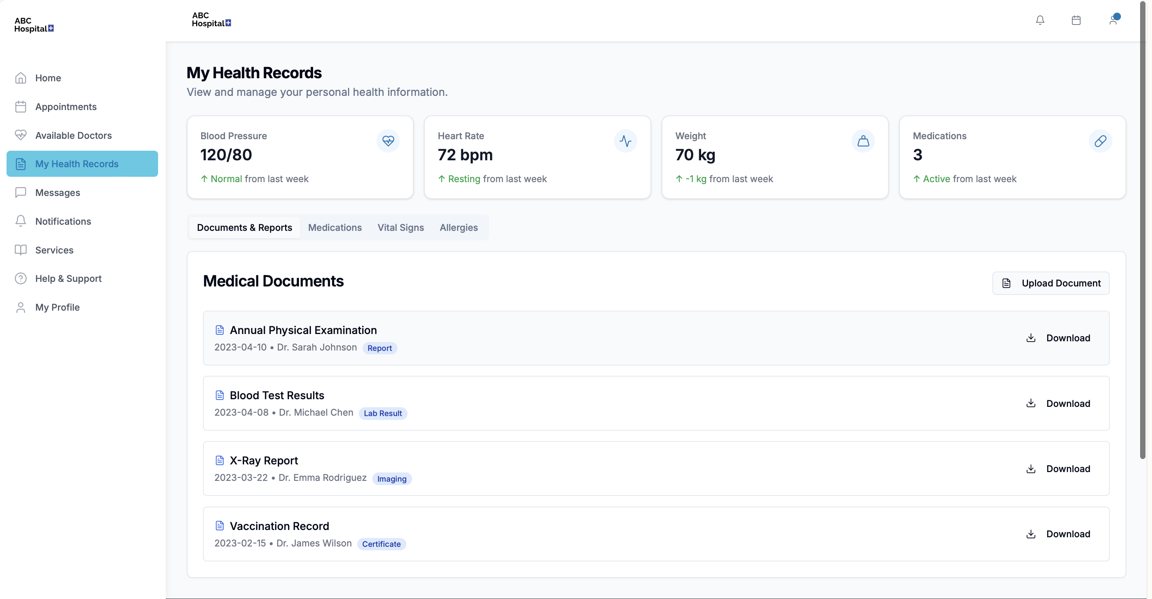Switch to the Medications tab
The image size is (1152, 599).
pos(335,227)
